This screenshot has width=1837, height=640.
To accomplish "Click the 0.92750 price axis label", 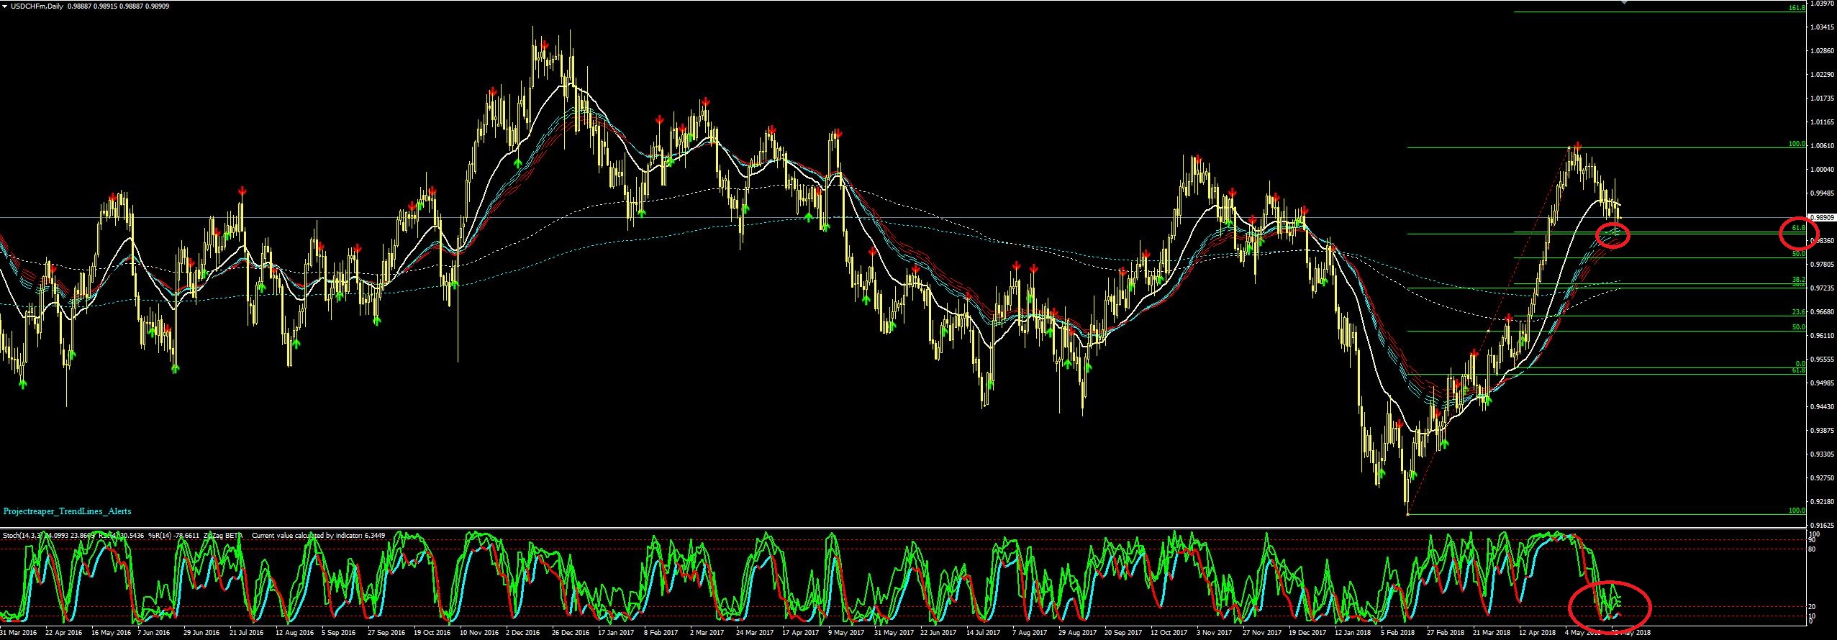I will [1821, 478].
